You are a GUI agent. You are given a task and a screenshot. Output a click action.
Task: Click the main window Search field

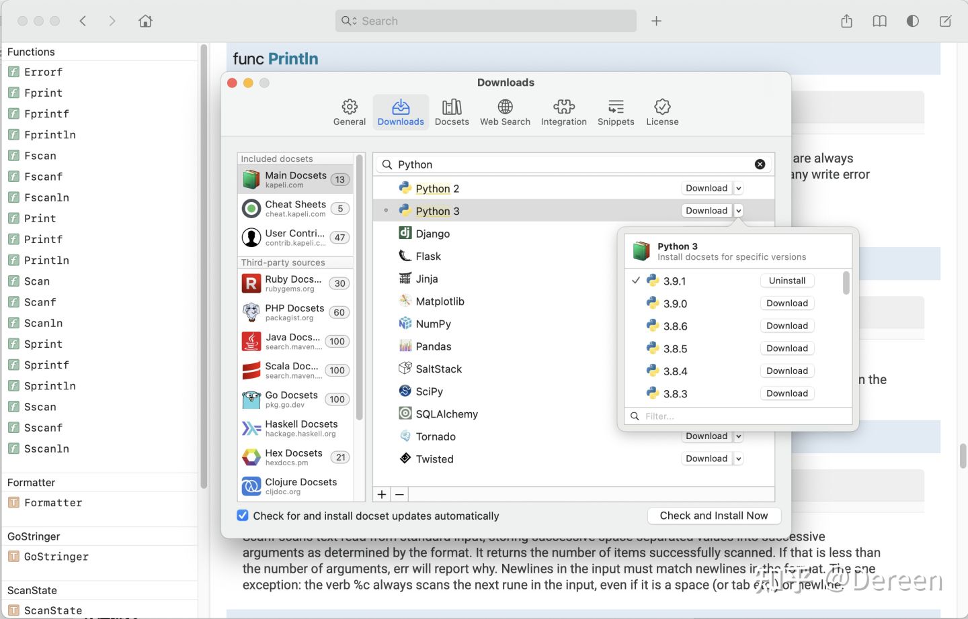486,21
